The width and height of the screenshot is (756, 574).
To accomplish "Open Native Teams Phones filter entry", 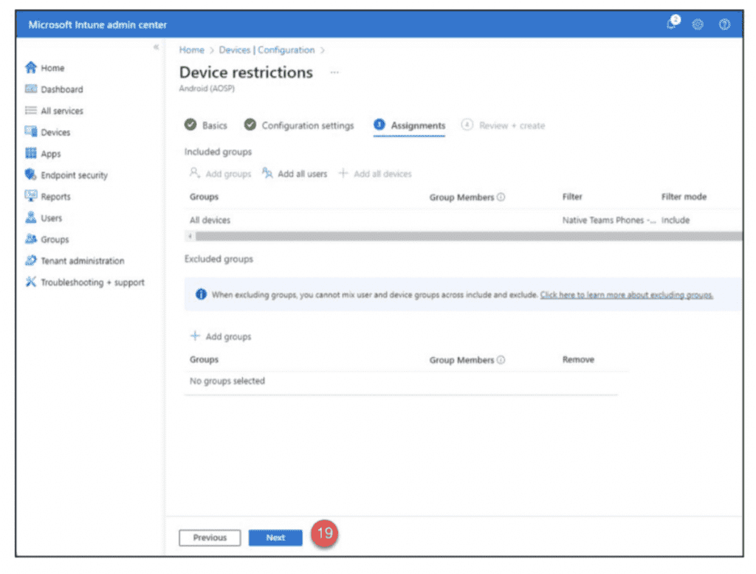I will pyautogui.click(x=608, y=221).
